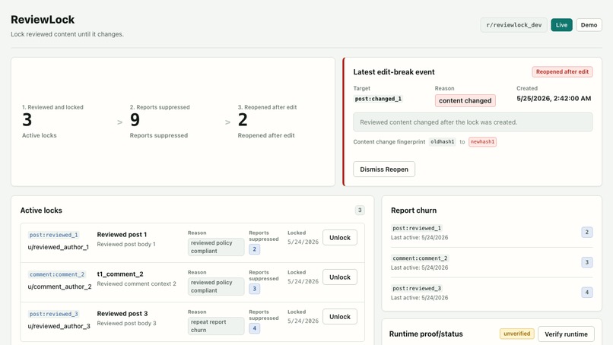Click the Active locks count badge

tap(360, 210)
